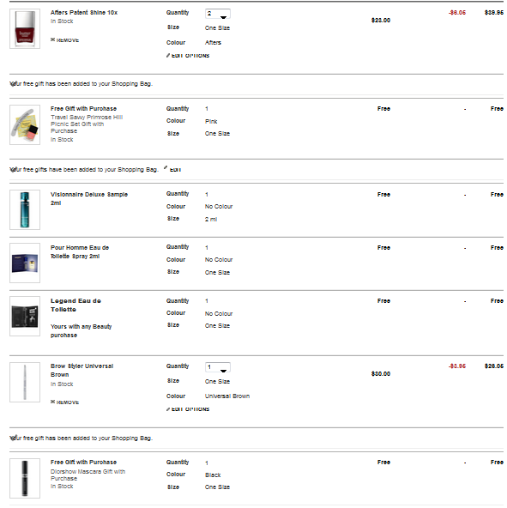Open quantity dropdown for Afters Patent Shine
Screen dimensions: 507x508
point(218,14)
